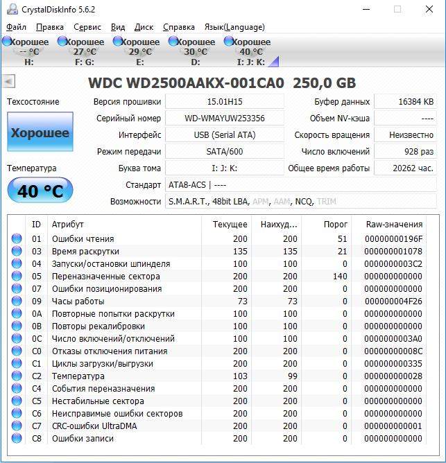Image resolution: width=446 pixels, height=463 pixels.
Task: Click the Стандарт field ATA8-ACS
Action: click(301, 185)
